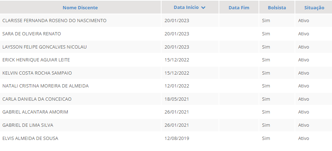Select row Clarisse Fernanda Roseno do Nascimento

[54, 21]
